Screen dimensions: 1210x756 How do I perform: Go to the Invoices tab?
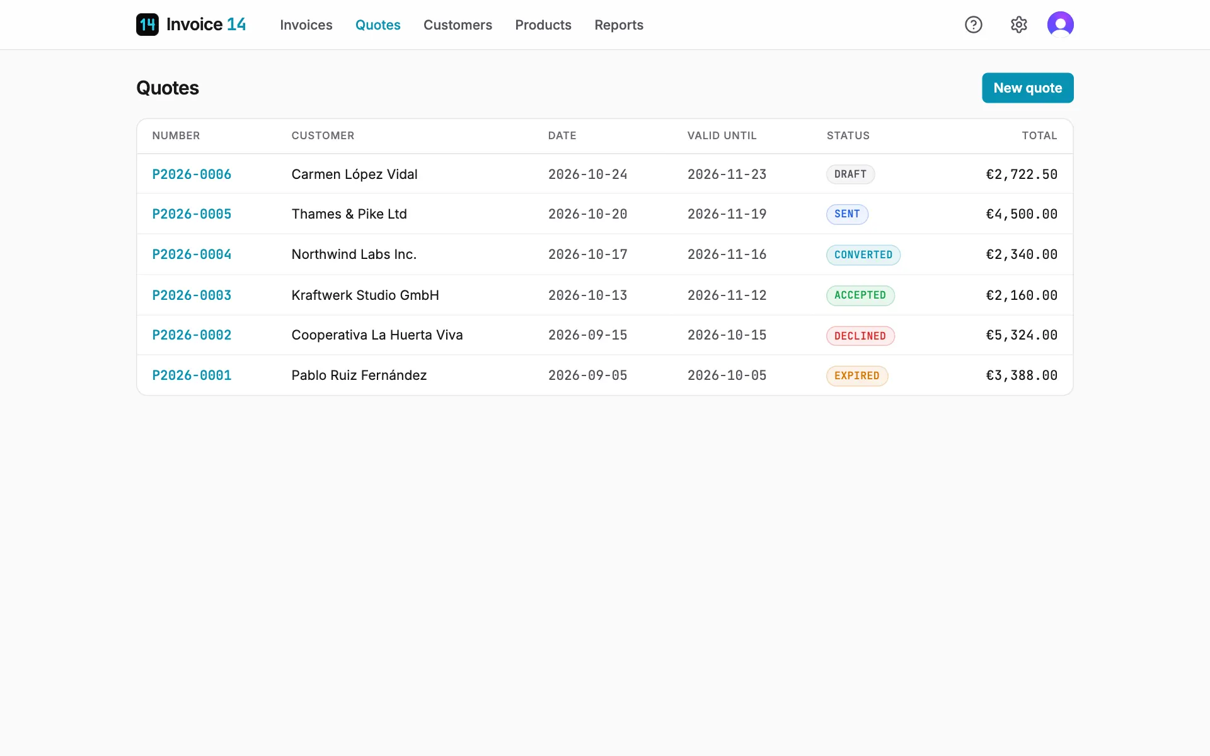[306, 25]
